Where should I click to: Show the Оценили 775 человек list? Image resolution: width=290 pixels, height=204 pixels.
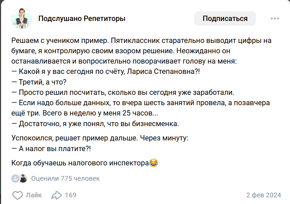[x=65, y=179]
